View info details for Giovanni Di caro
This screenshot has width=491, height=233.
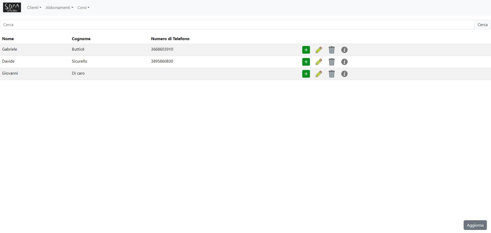pyautogui.click(x=344, y=74)
